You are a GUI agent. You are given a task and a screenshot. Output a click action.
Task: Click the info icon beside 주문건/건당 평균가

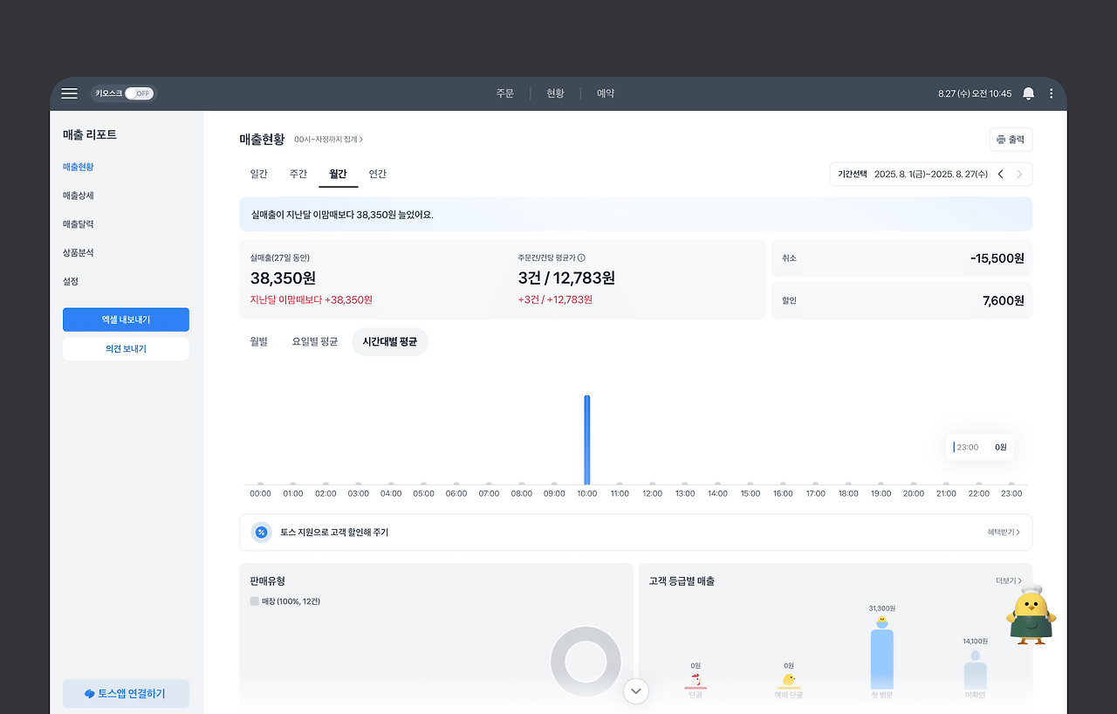point(581,257)
